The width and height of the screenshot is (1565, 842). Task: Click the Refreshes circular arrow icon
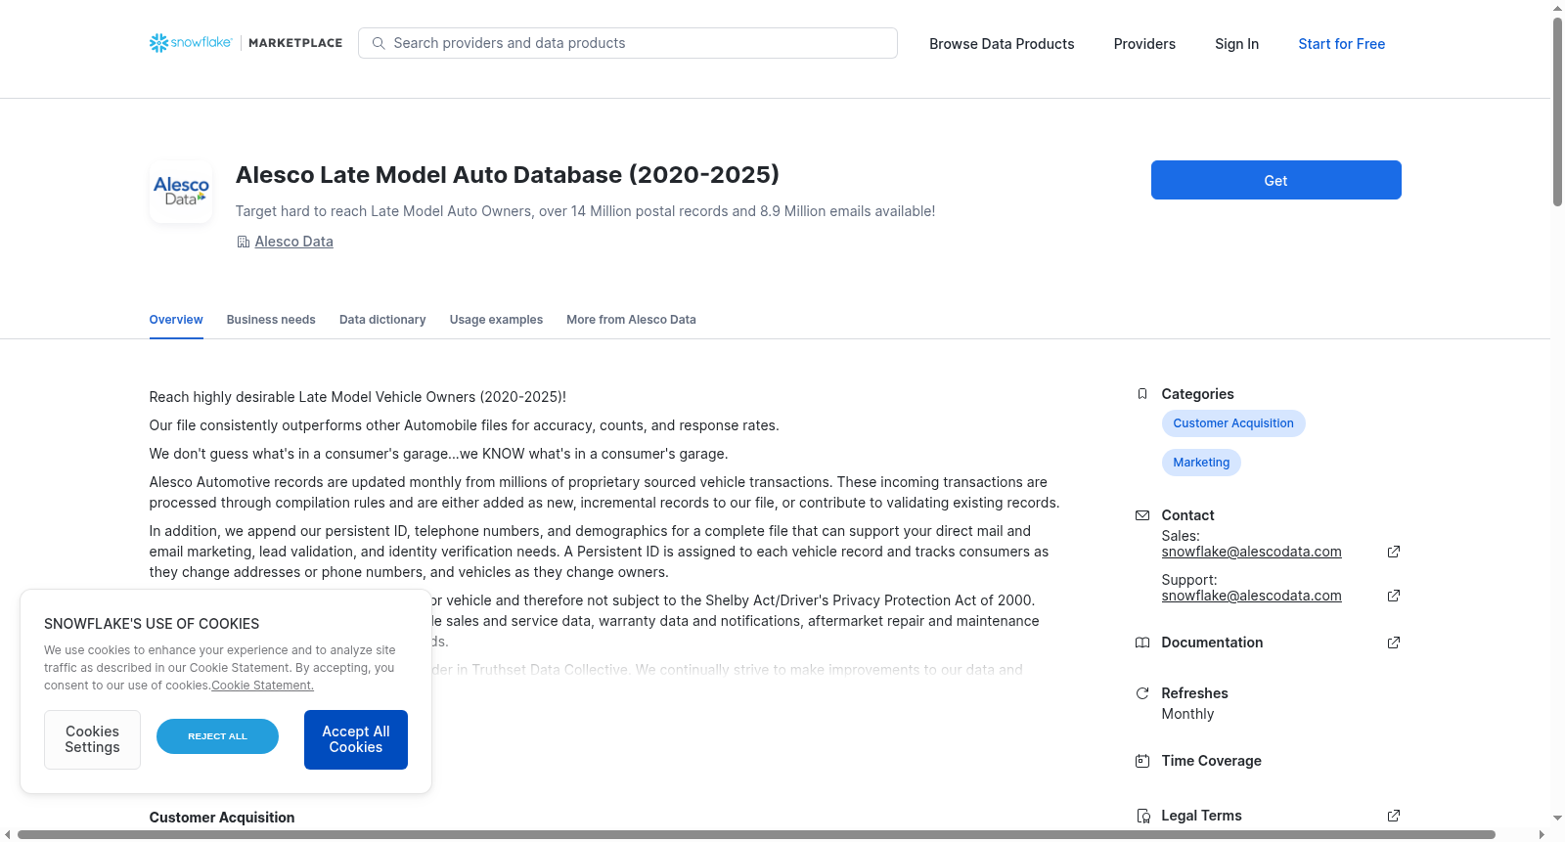coord(1142,693)
